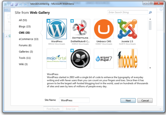Click the gallery scrollbar down arrow
The image size is (166, 115).
tap(150, 68)
